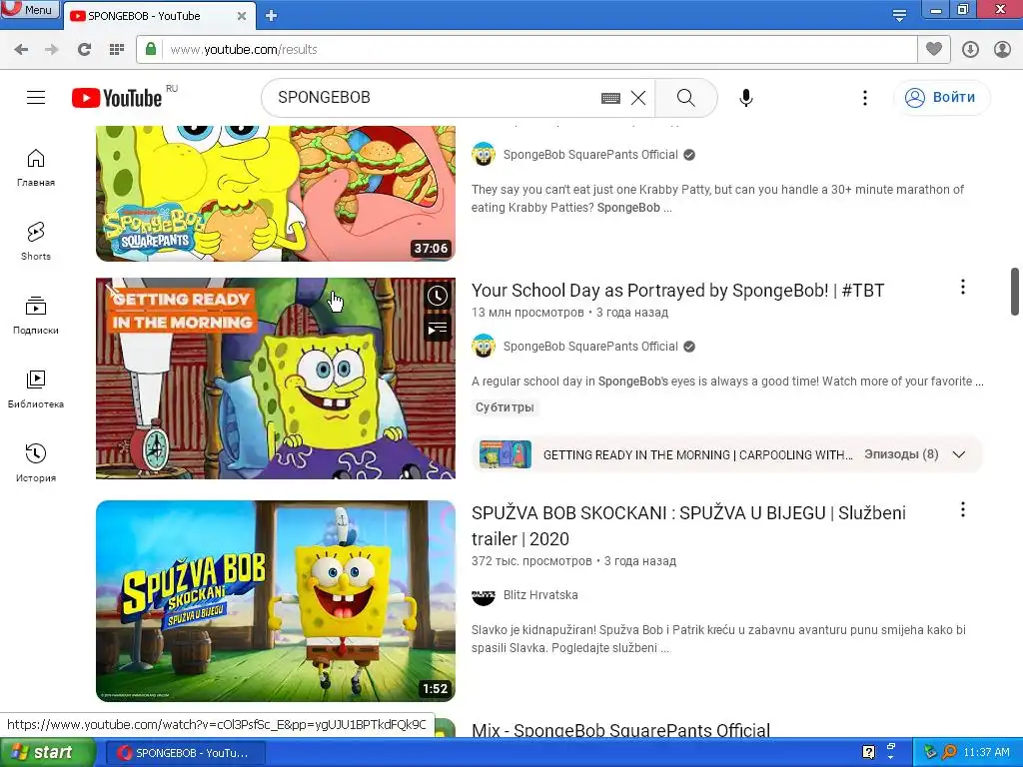The image size is (1023, 767).
Task: Open Главная in the sidebar
Action: pyautogui.click(x=36, y=168)
